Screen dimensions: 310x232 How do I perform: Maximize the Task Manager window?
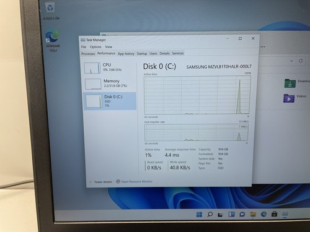tap(240, 38)
